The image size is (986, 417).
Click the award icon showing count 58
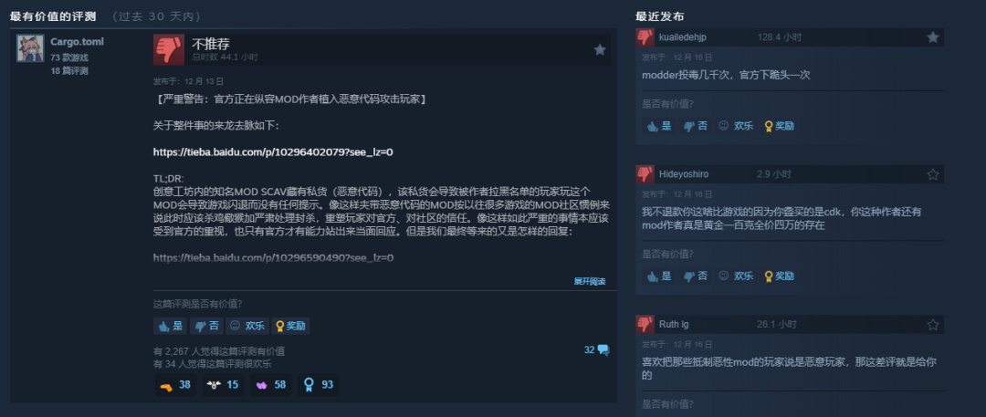click(x=271, y=384)
